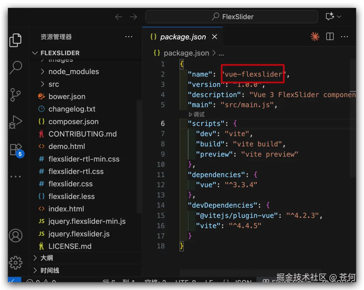Split the editor using the split icon

[330, 36]
